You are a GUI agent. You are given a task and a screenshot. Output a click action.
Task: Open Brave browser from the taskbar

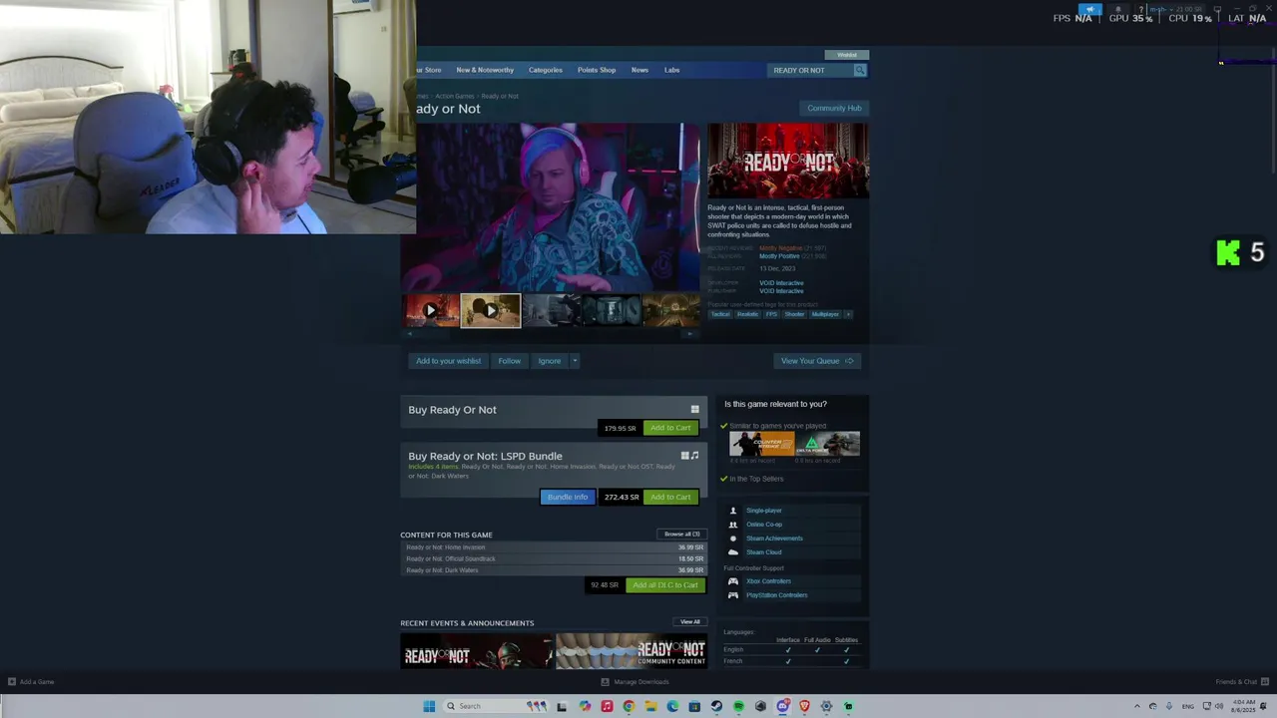[x=805, y=706]
